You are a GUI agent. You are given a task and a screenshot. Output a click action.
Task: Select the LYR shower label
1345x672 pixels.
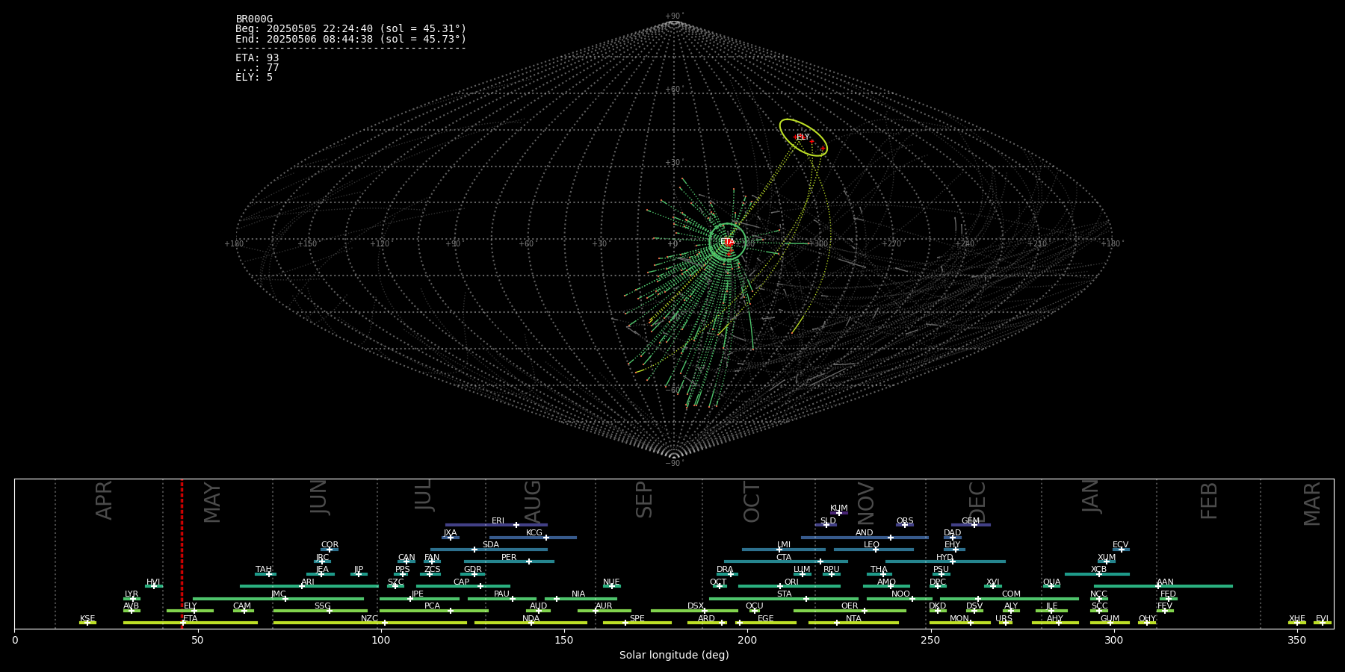[132, 594]
